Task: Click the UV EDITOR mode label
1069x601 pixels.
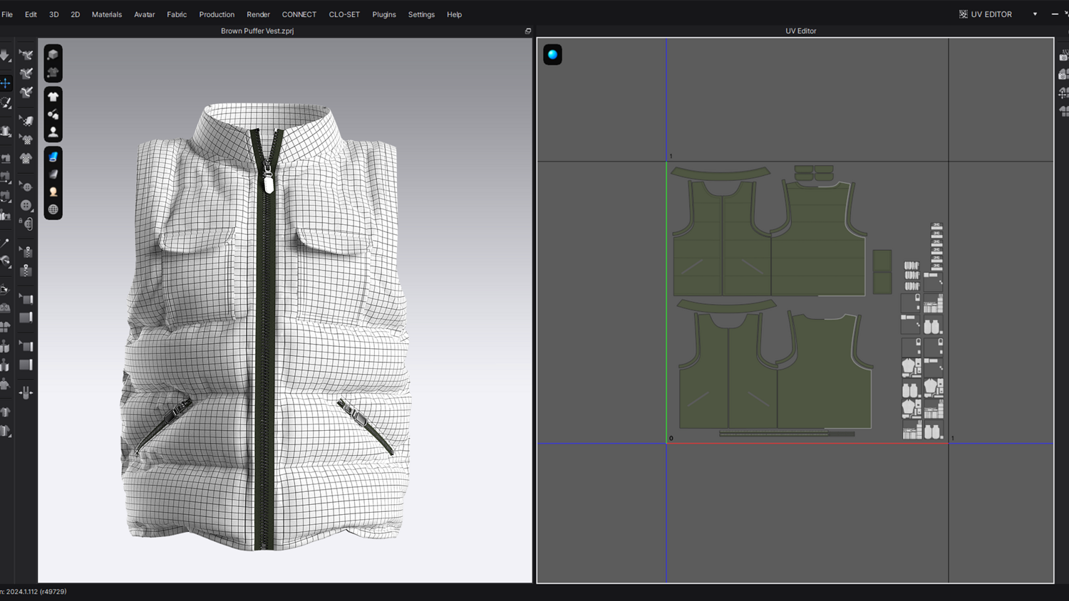Action: tap(991, 14)
